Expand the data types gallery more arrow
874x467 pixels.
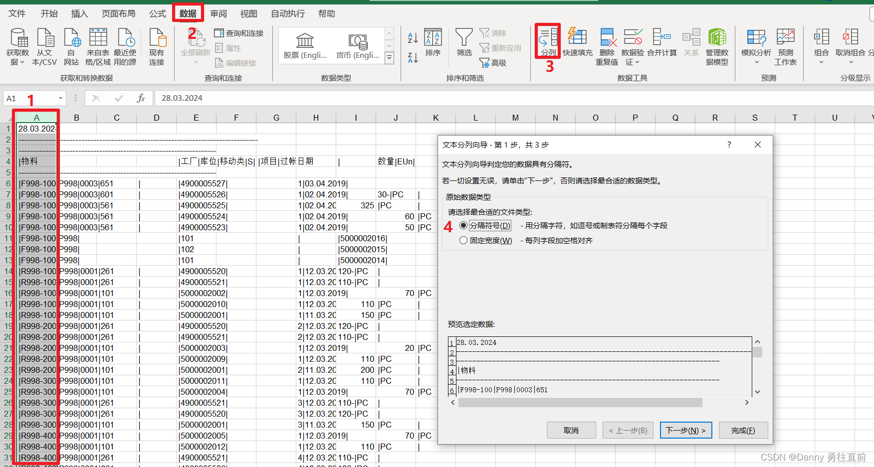coord(390,58)
